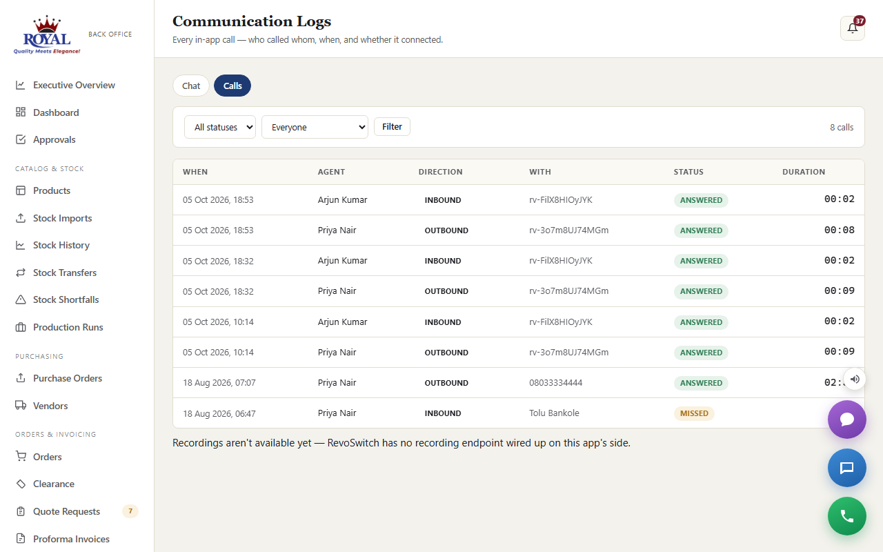Screen dimensions: 883x552
Task: Click the BACK OFFICE label
Action: coord(110,34)
